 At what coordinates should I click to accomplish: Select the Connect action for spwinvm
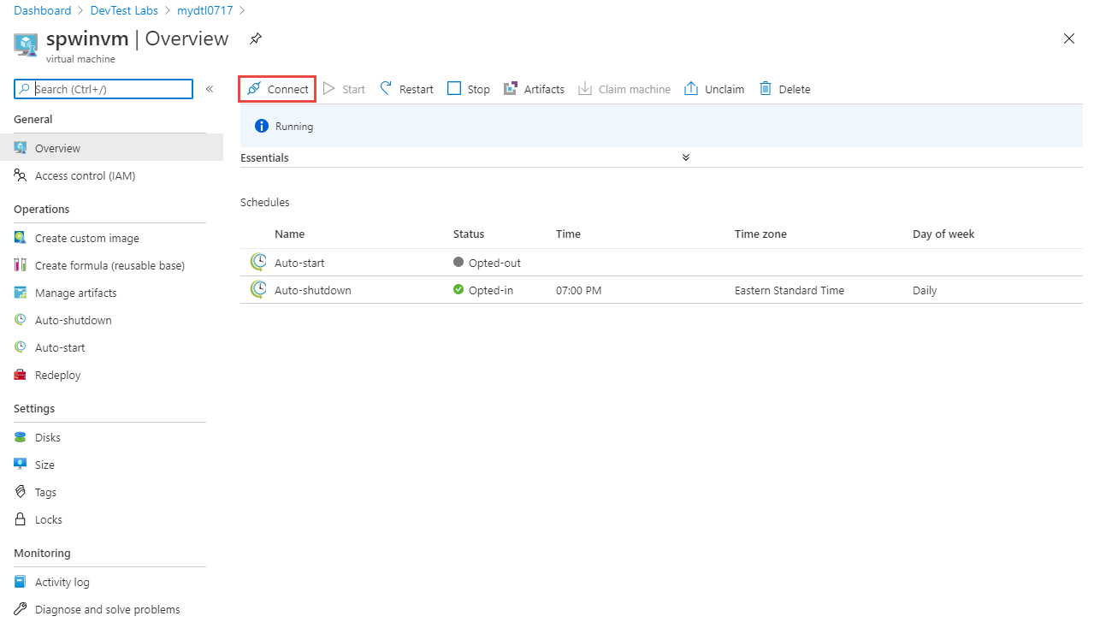tap(276, 88)
